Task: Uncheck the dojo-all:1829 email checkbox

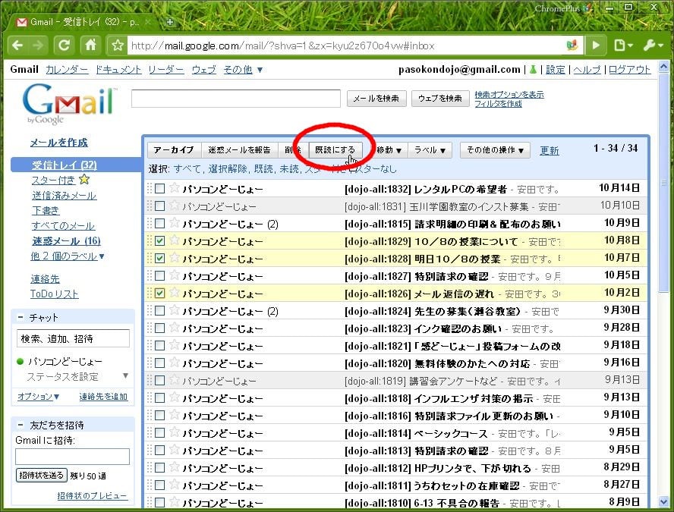Action: (x=159, y=241)
